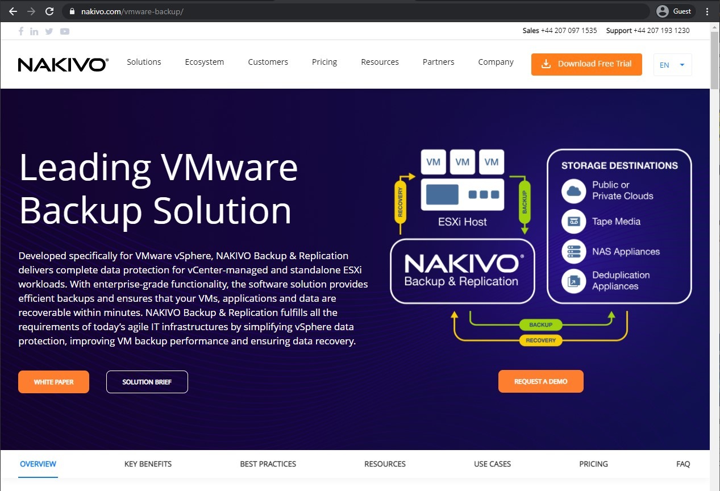Click Download Free Trial button
Image resolution: width=720 pixels, height=491 pixels.
click(586, 64)
